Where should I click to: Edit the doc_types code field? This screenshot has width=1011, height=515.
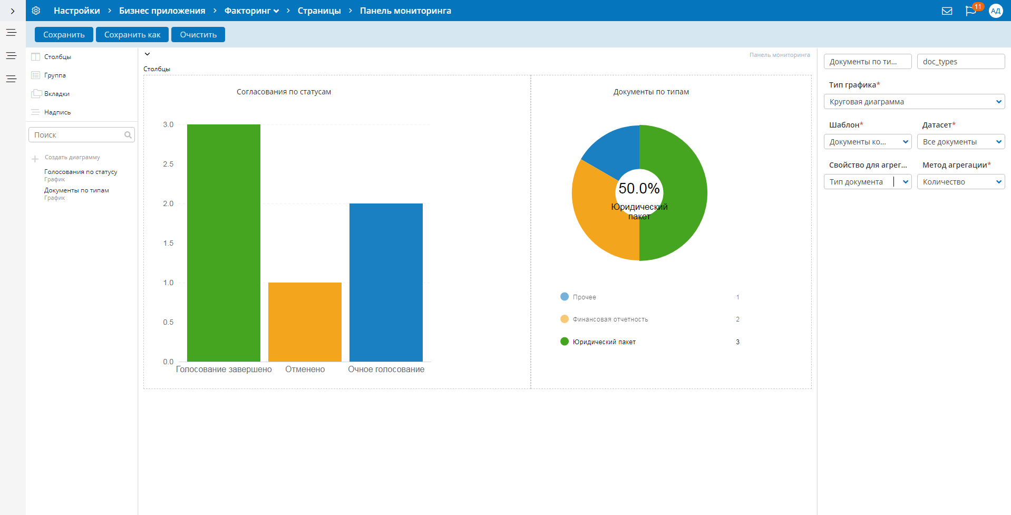coord(961,62)
